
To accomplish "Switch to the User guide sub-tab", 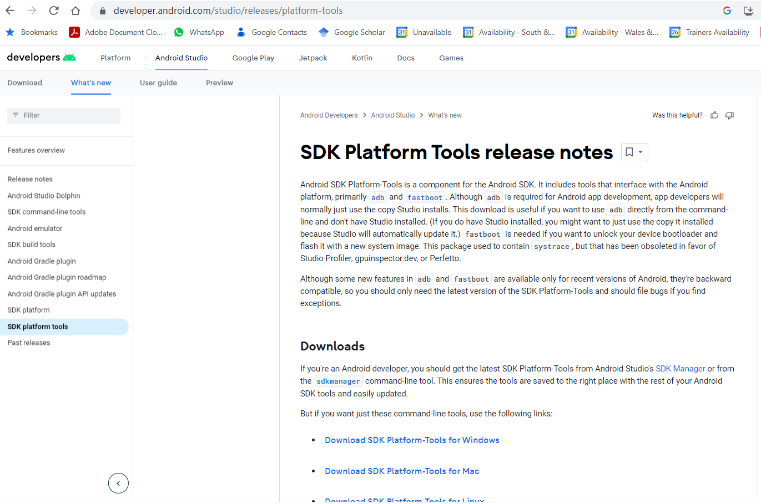I will coord(158,83).
